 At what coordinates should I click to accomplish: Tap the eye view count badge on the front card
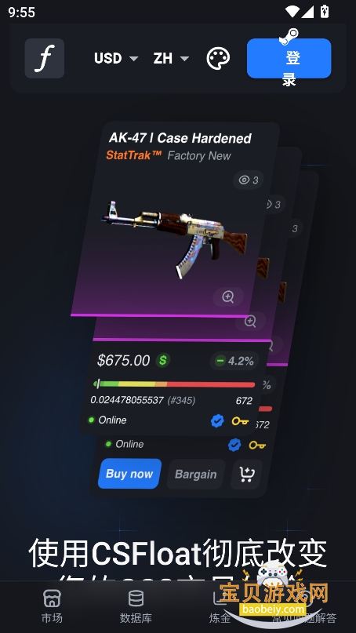(x=249, y=180)
